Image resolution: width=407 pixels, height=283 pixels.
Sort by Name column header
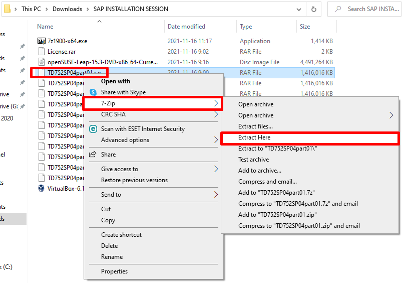[x=45, y=27]
